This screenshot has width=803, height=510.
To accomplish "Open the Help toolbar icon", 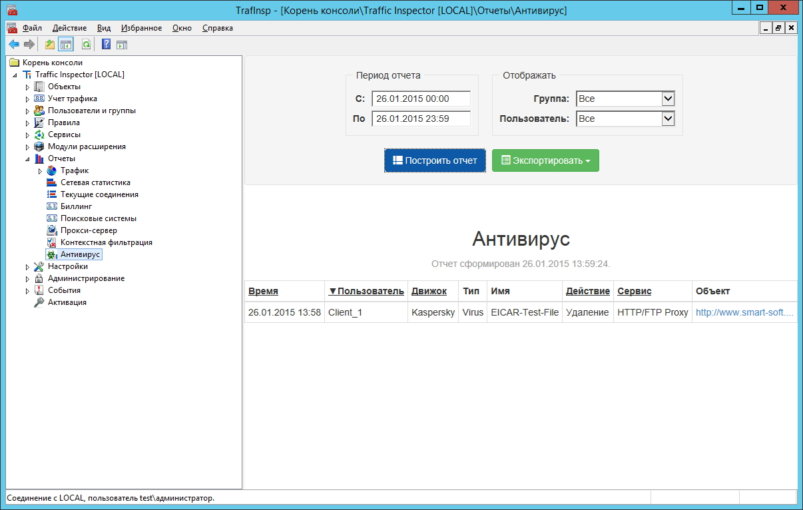I will tap(107, 45).
